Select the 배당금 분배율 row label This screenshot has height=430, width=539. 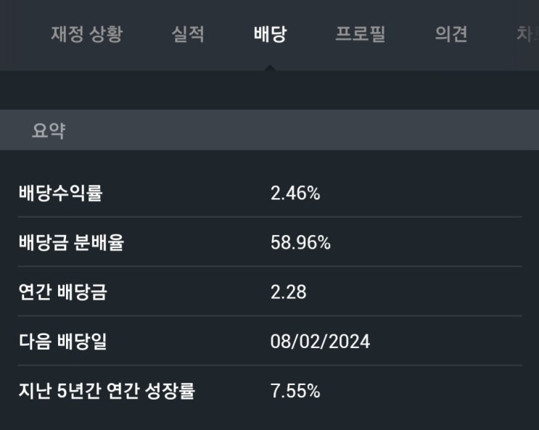(71, 242)
